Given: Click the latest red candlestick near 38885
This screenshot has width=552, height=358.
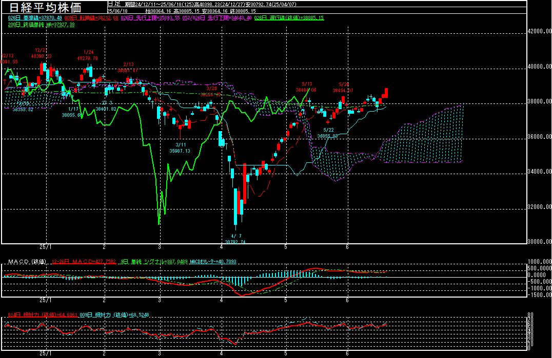Looking at the screenshot, I should [386, 93].
